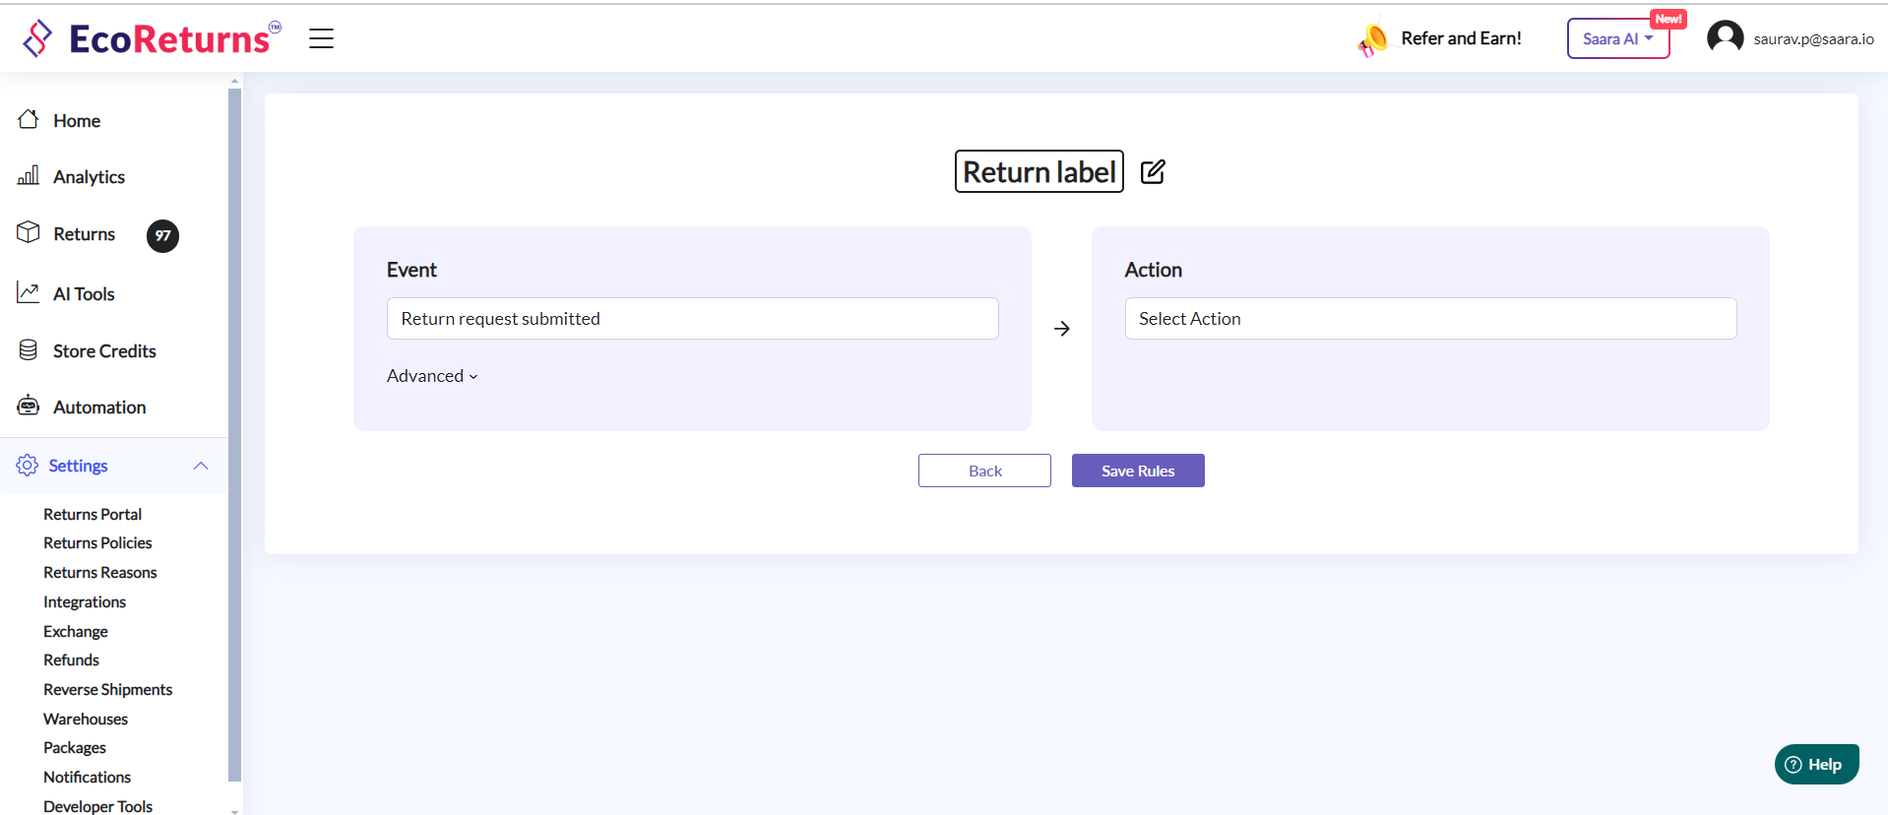Click the Analytics bar chart icon

click(x=29, y=176)
